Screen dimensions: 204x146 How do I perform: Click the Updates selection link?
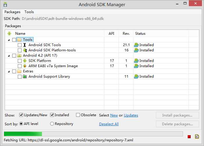(131, 115)
